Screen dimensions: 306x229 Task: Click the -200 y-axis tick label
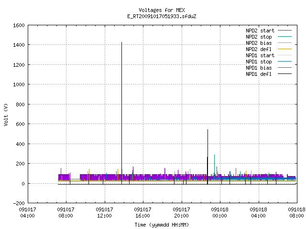(19, 203)
